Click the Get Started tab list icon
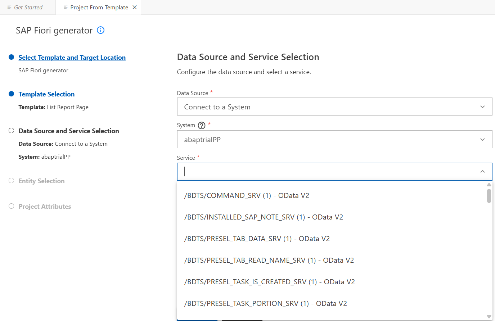 tap(9, 7)
